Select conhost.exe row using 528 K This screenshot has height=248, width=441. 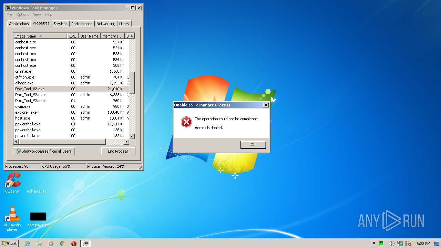[x=71, y=54]
